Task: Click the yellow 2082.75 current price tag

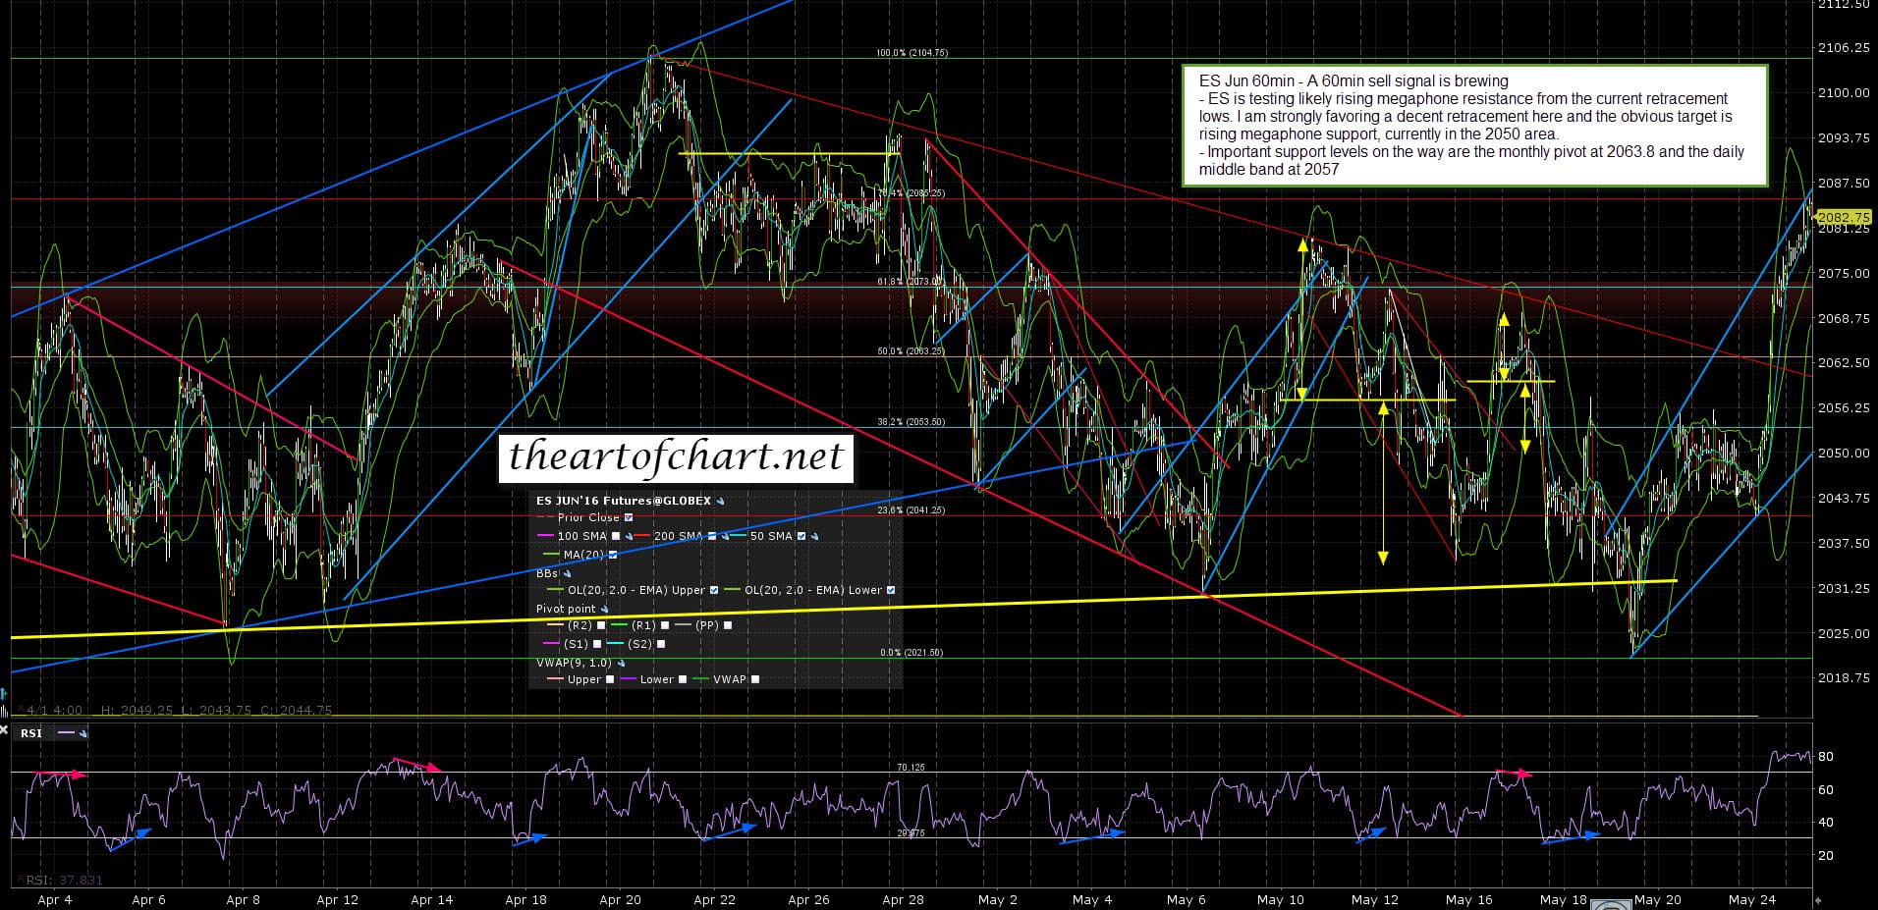Action: click(x=1844, y=218)
